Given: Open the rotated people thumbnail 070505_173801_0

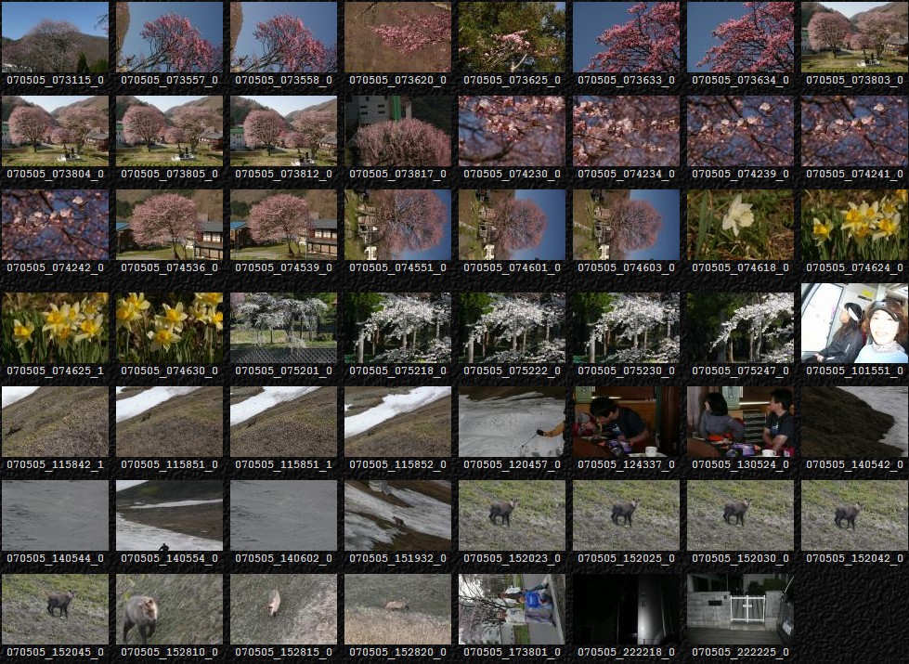Looking at the screenshot, I should (512, 609).
